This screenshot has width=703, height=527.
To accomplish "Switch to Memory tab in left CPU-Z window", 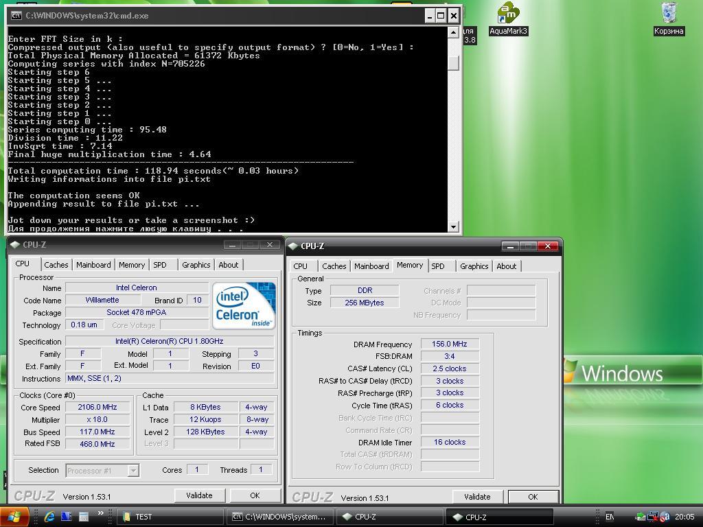I will click(x=132, y=265).
